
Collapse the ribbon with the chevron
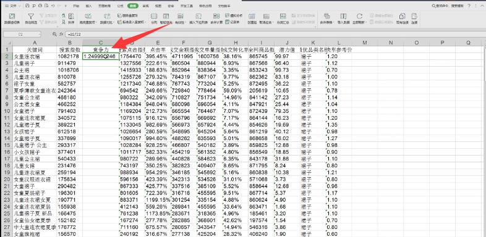[481, 6]
